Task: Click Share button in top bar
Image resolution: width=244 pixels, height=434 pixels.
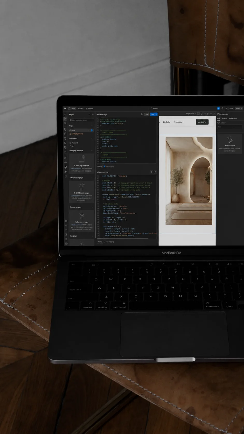Action: pyautogui.click(x=231, y=108)
